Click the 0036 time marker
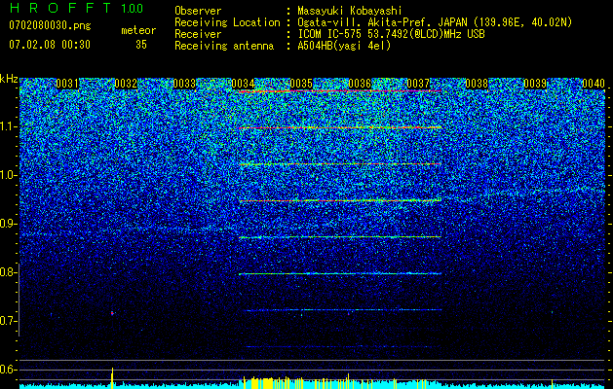Image resolution: width=613 pixels, height=389 pixels. pyautogui.click(x=360, y=84)
